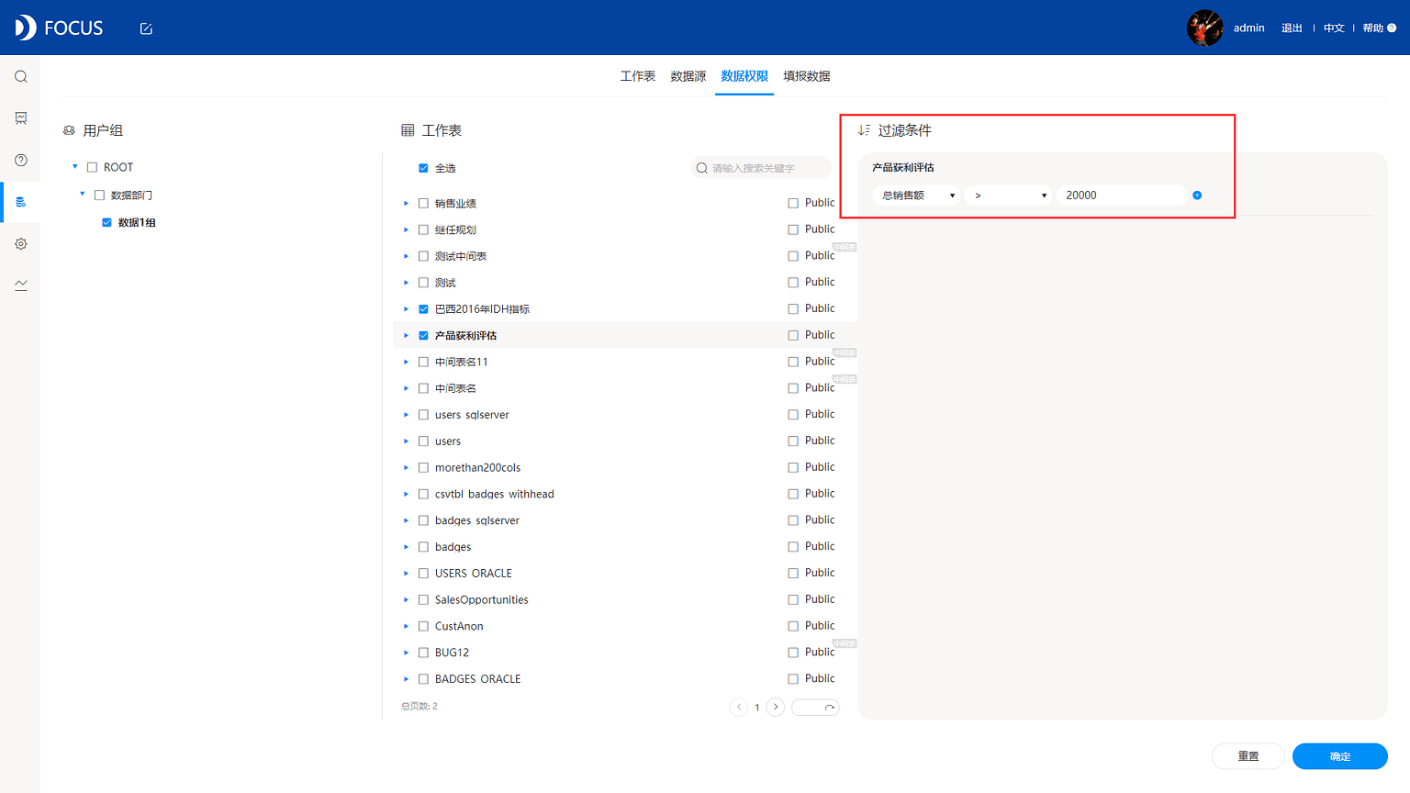
Task: Uncheck the 数据1组 checkbox
Action: [106, 222]
